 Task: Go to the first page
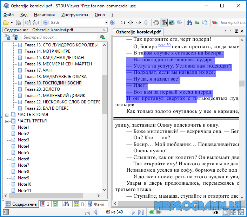click(x=87, y=212)
